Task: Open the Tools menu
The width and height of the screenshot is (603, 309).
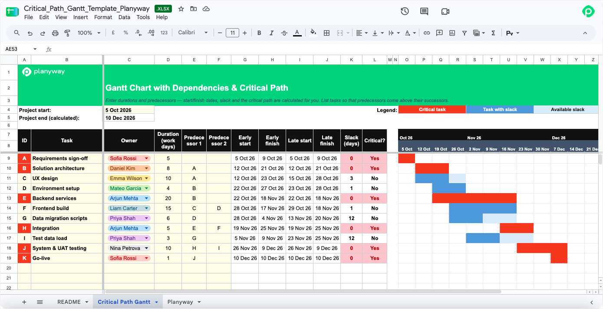Action: tap(143, 17)
